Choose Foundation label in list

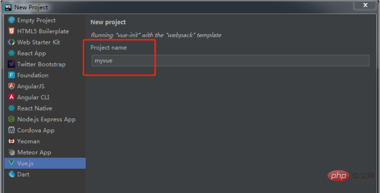coord(33,75)
